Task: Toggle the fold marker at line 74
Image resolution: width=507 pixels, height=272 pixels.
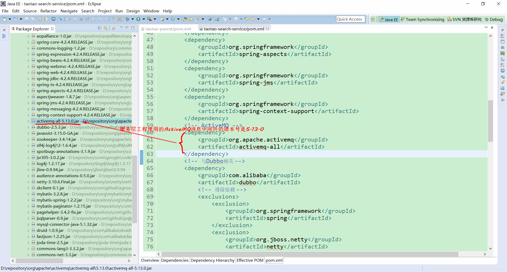Action: click(155, 232)
